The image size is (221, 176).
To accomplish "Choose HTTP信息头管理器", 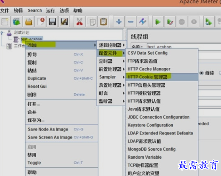I will click(162, 85).
